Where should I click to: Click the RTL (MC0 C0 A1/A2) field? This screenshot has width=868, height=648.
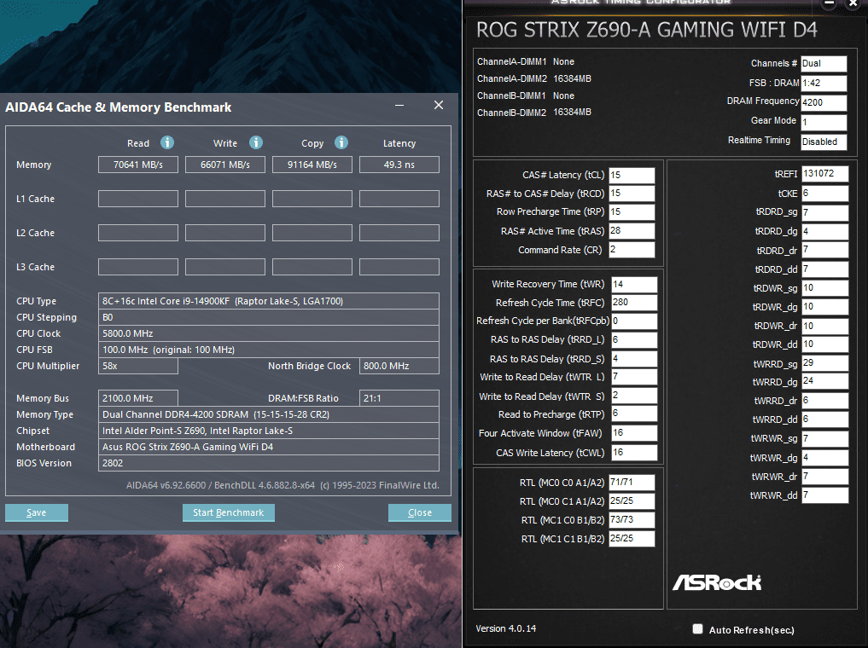click(632, 482)
